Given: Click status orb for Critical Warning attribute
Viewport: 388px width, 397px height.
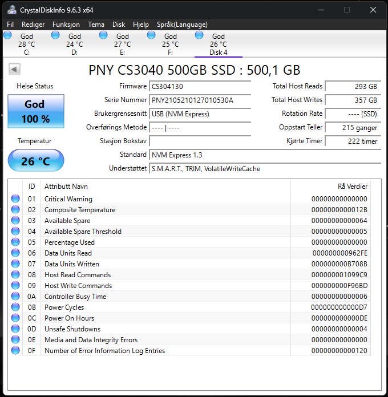Looking at the screenshot, I should [x=15, y=199].
